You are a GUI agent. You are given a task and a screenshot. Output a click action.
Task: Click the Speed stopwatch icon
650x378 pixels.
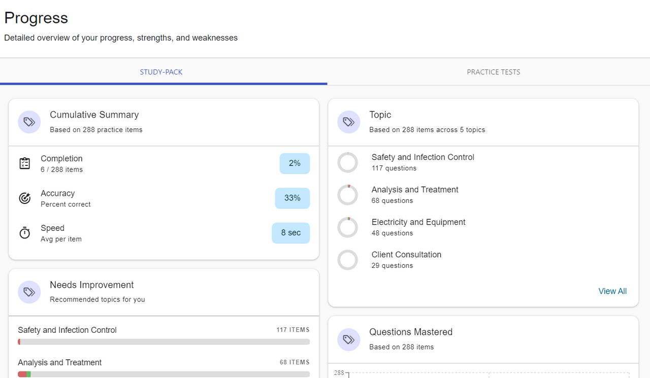coord(25,233)
